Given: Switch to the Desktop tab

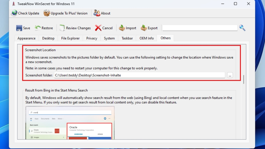Looking at the screenshot, I should point(48,38).
